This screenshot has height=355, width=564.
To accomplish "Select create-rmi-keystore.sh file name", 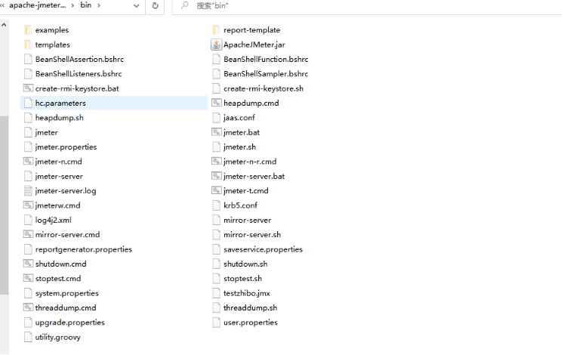I will [264, 88].
